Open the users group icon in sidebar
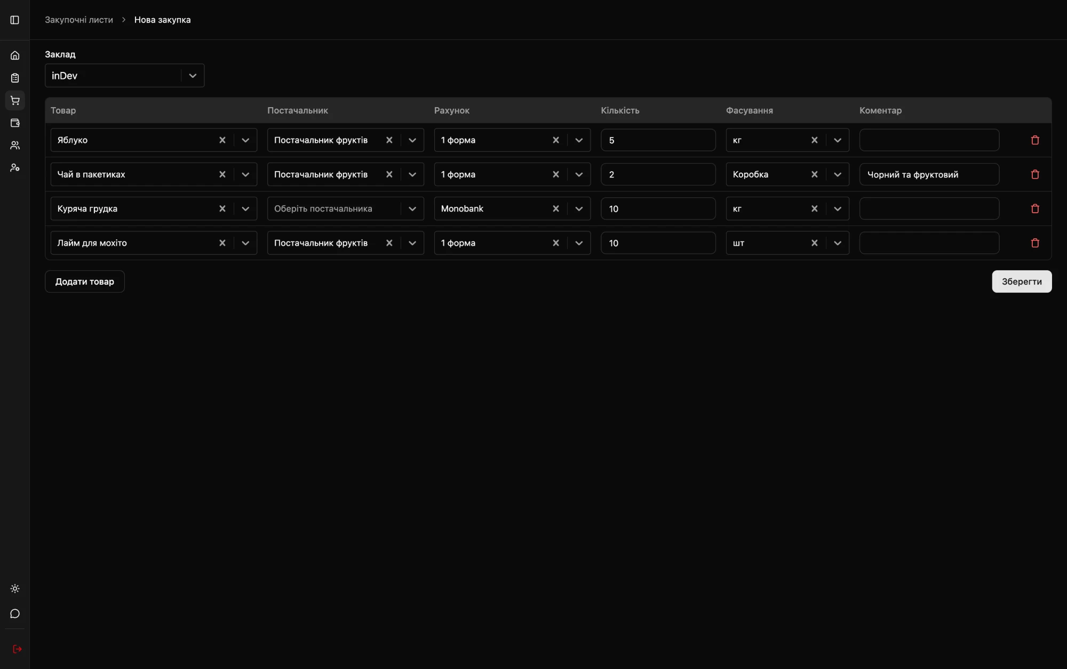The width and height of the screenshot is (1067, 669). (15, 145)
